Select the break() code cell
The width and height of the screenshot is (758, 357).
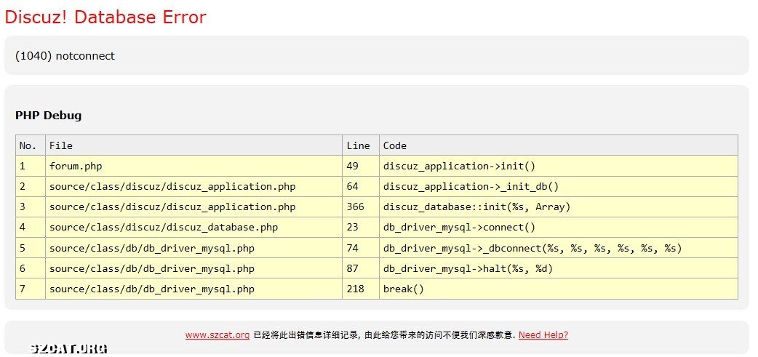tap(559, 289)
